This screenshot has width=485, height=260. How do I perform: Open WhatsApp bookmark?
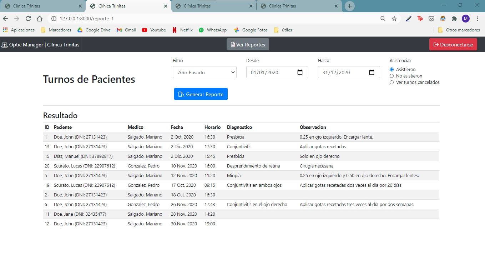point(213,30)
